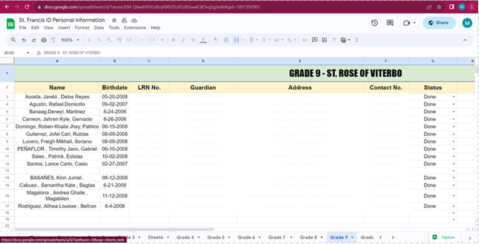Open the Sheets home logo
Image resolution: width=479 pixels, height=244 pixels.
click(11, 24)
